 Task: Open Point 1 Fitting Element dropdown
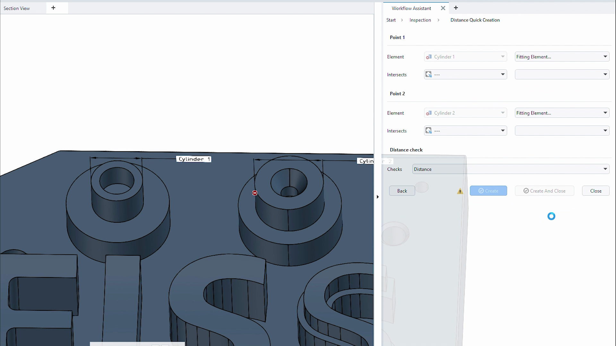pos(562,57)
